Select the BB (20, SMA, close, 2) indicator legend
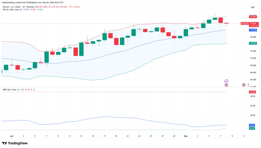 click(x=12, y=10)
